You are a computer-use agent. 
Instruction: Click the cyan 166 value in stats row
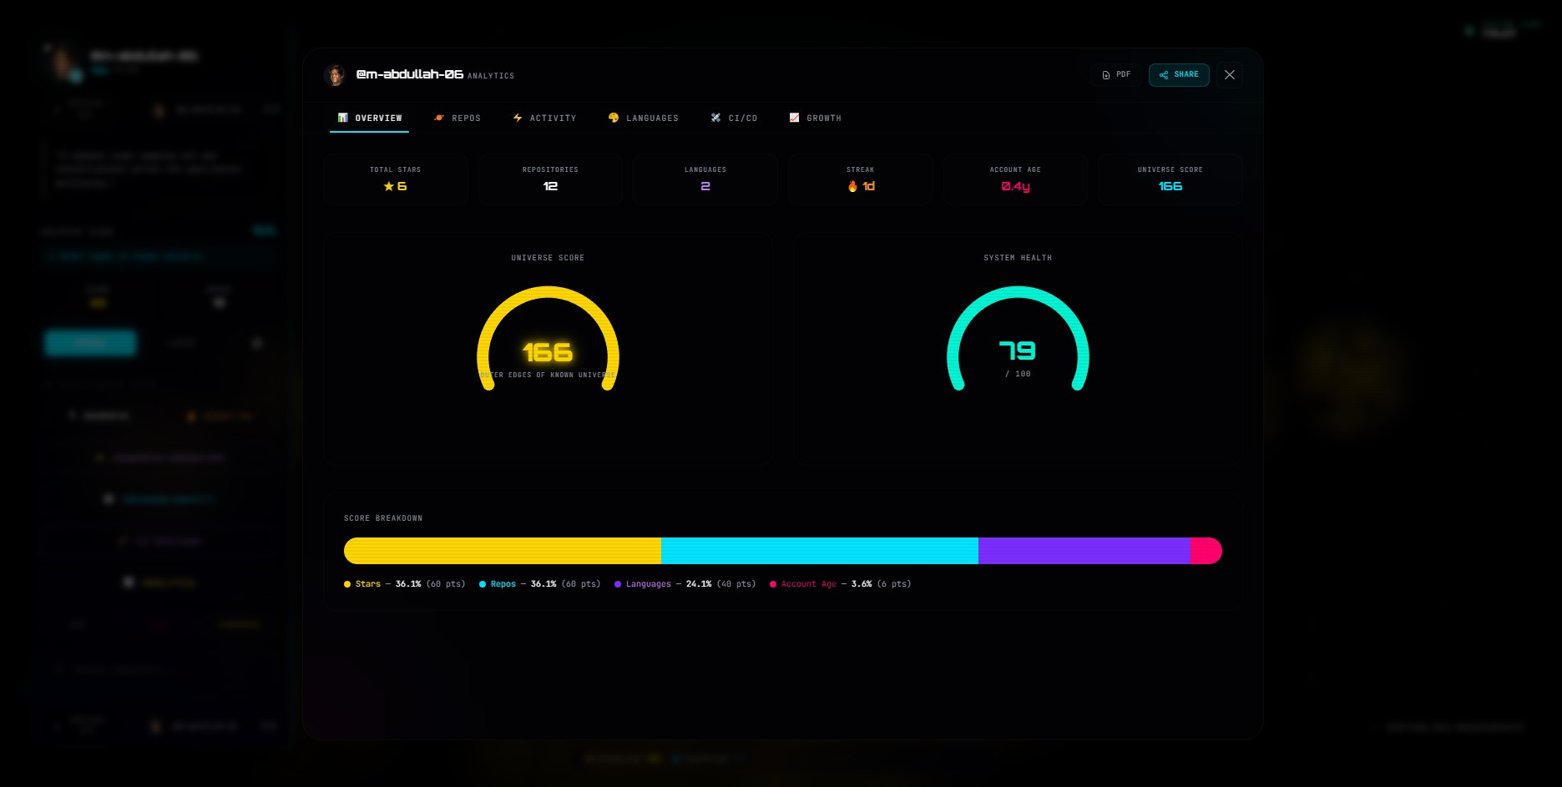[1170, 186]
